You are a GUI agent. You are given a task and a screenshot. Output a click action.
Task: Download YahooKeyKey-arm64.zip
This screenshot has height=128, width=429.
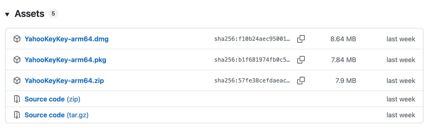[x=64, y=80]
